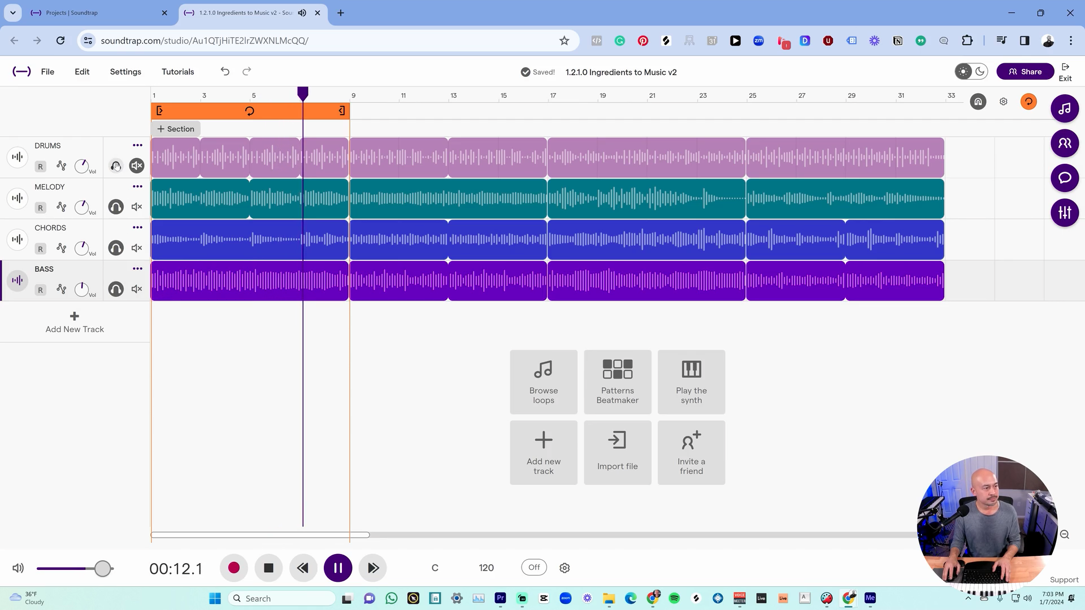Screen dimensions: 1085x610
Task: Open BASS track three-dot menu
Action: coord(137,269)
